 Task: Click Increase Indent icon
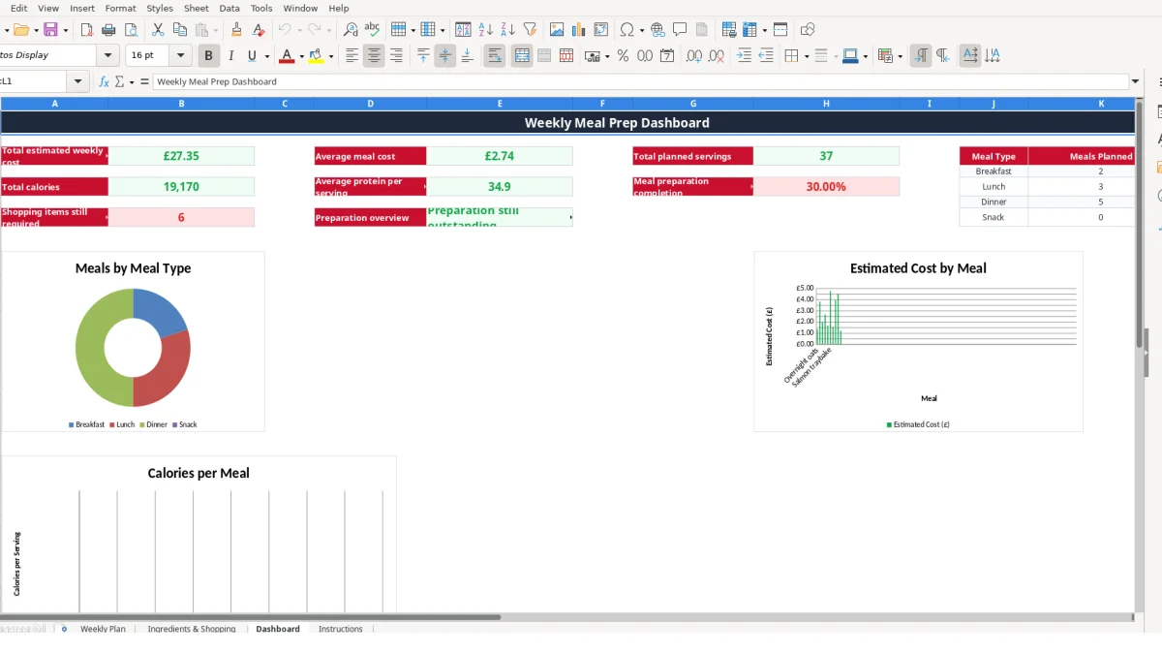coord(744,56)
